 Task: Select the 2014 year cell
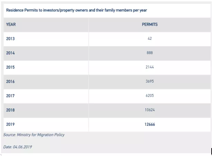(10, 53)
